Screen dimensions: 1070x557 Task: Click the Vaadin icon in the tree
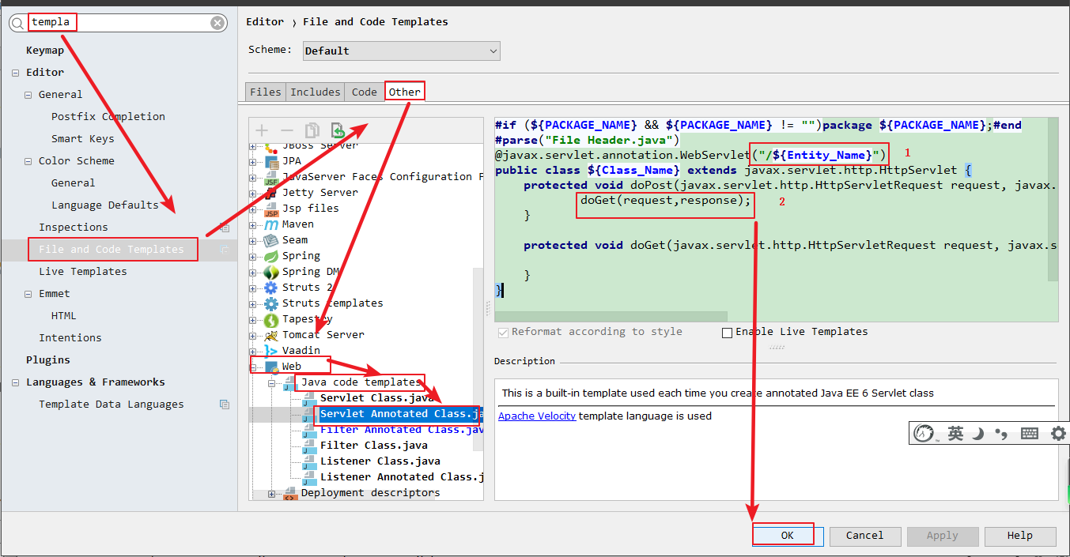click(271, 351)
